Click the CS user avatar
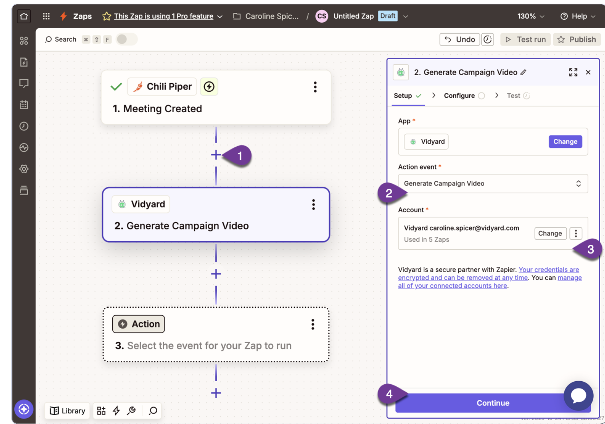 [x=322, y=16]
